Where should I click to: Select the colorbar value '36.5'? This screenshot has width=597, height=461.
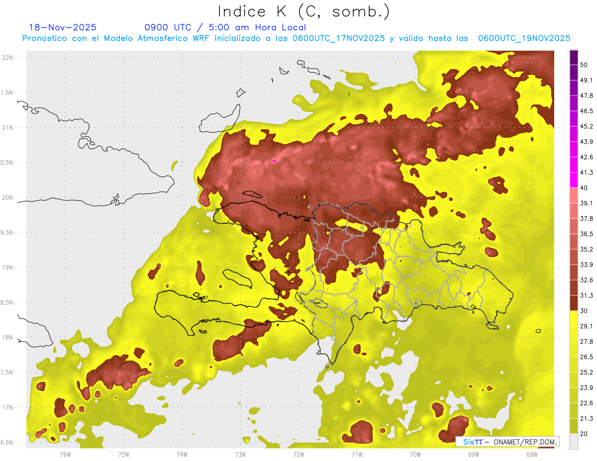(587, 234)
